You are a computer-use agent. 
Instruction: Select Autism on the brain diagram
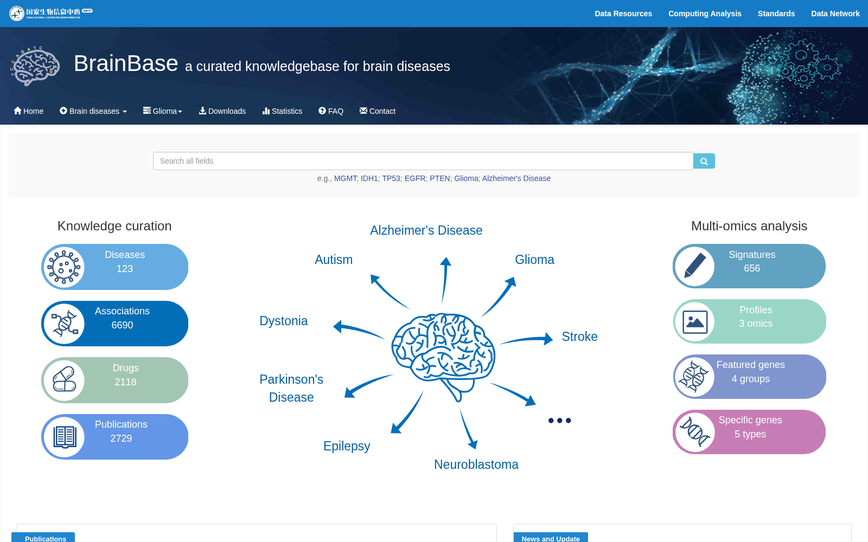(x=334, y=260)
